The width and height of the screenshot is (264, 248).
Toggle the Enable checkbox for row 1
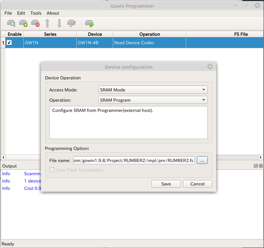pyautogui.click(x=9, y=42)
